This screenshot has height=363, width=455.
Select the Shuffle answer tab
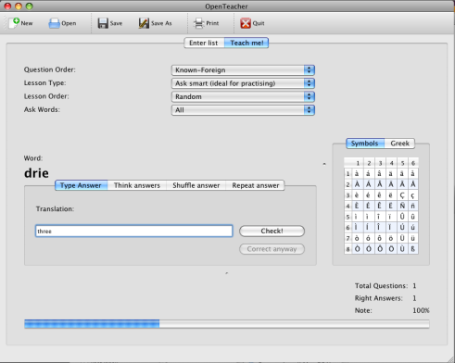click(x=196, y=185)
